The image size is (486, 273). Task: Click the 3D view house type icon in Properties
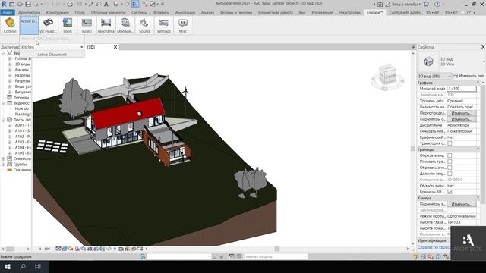(x=428, y=61)
